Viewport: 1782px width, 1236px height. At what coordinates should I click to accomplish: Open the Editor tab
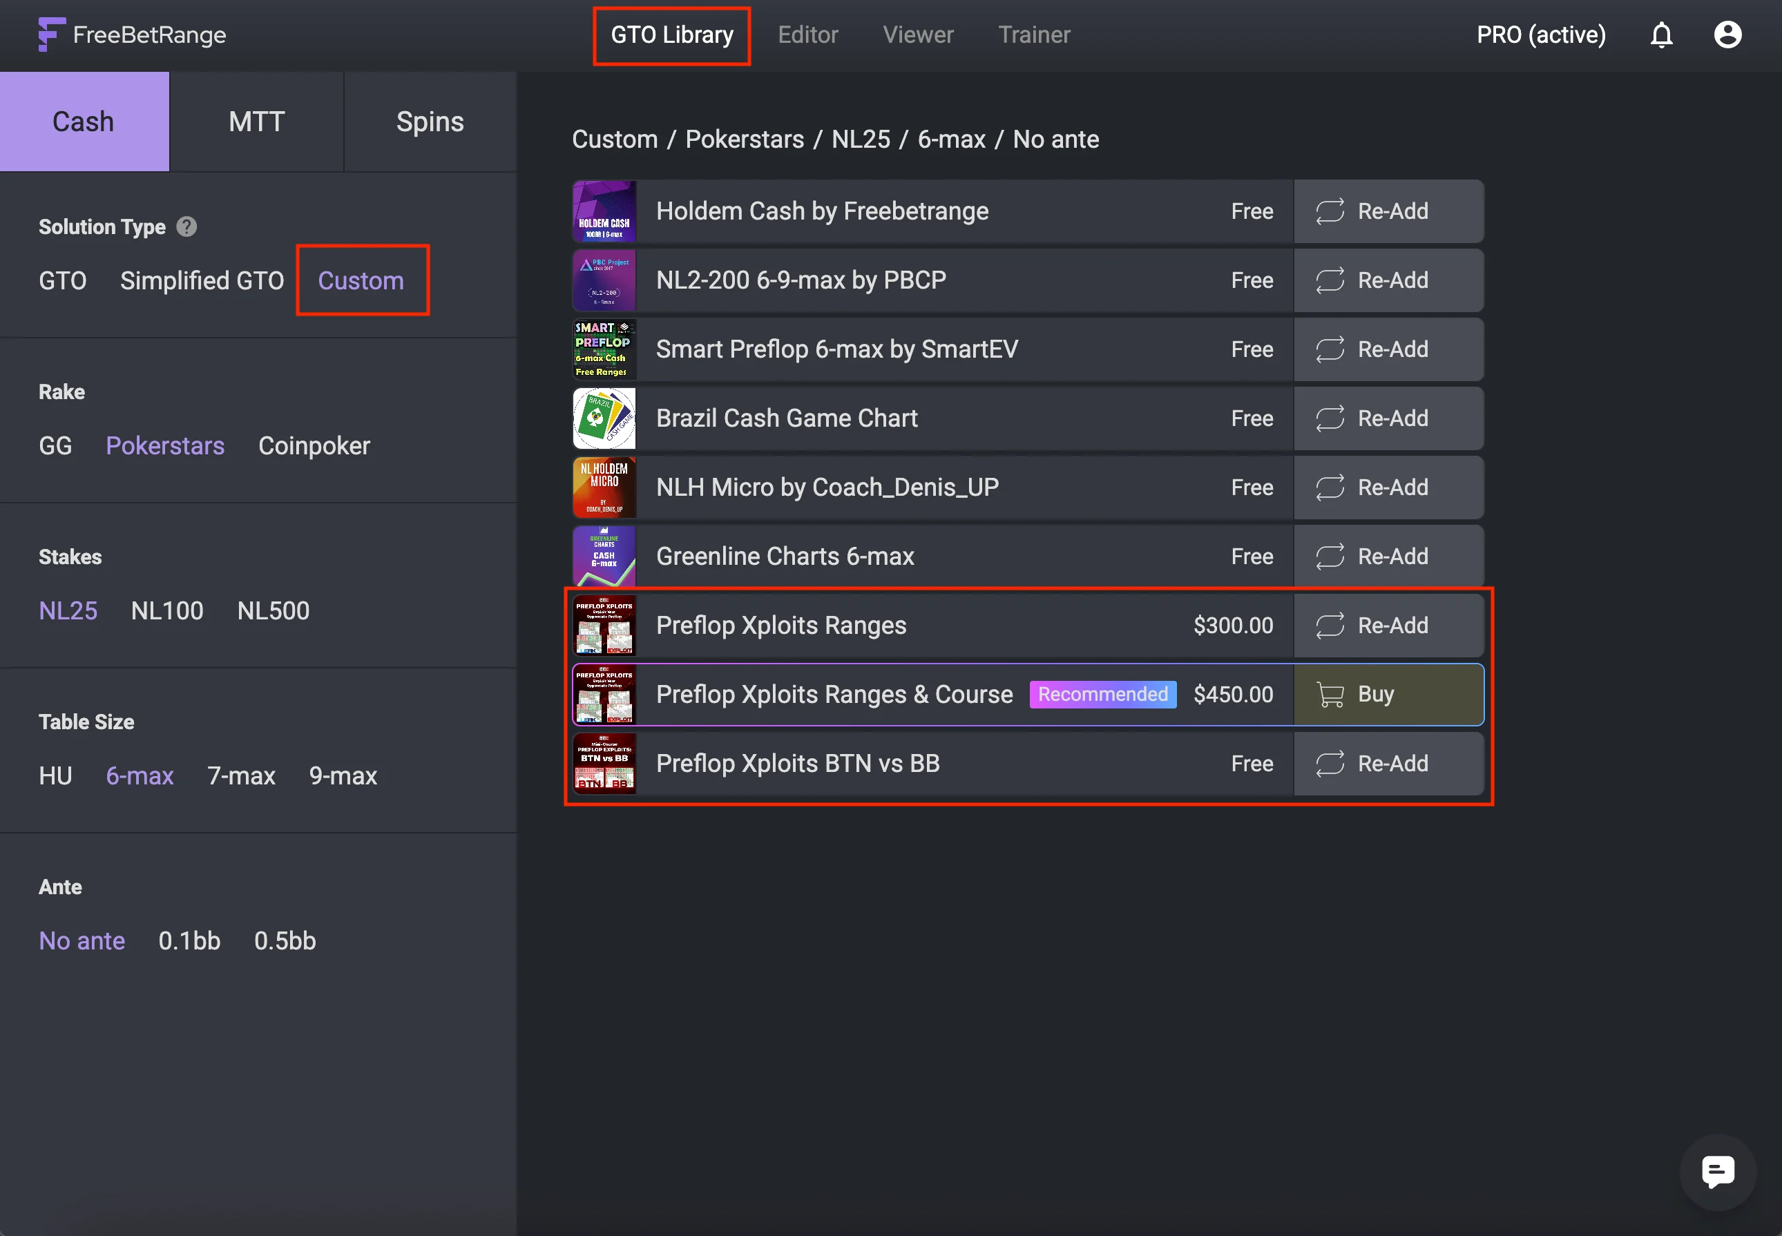coord(807,35)
